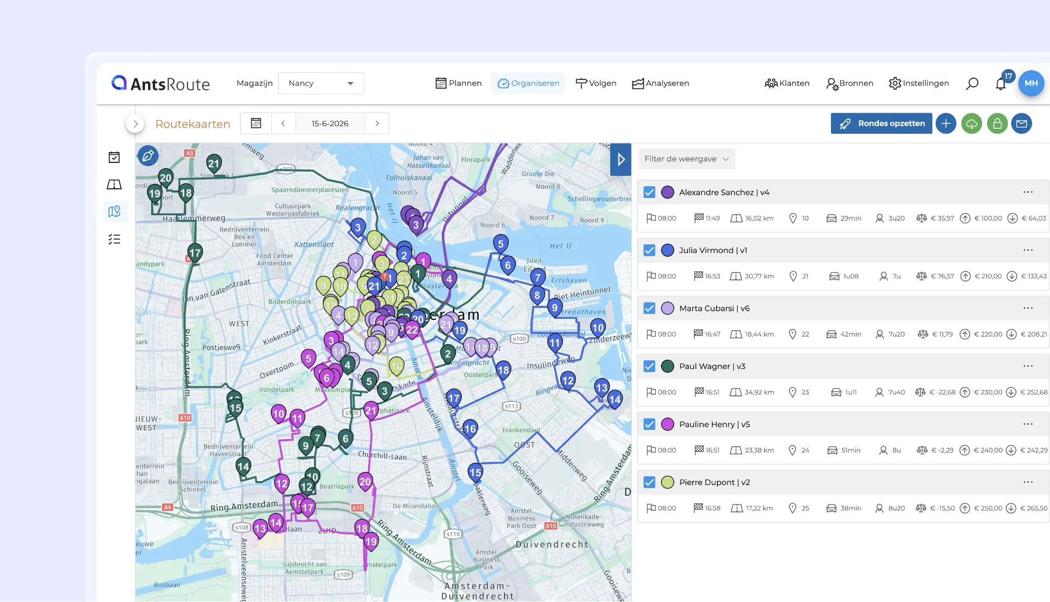Click Routekaarten page title
1050x602 pixels.
click(x=193, y=124)
